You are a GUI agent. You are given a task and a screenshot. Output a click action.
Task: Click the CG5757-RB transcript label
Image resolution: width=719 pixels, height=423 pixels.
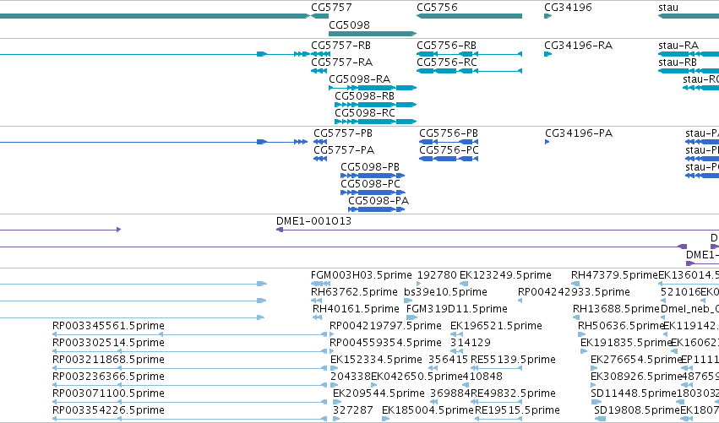point(341,46)
